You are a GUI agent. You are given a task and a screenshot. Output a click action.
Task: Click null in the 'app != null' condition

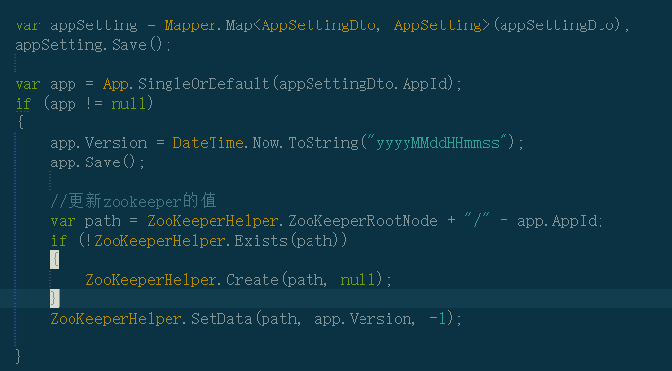128,103
